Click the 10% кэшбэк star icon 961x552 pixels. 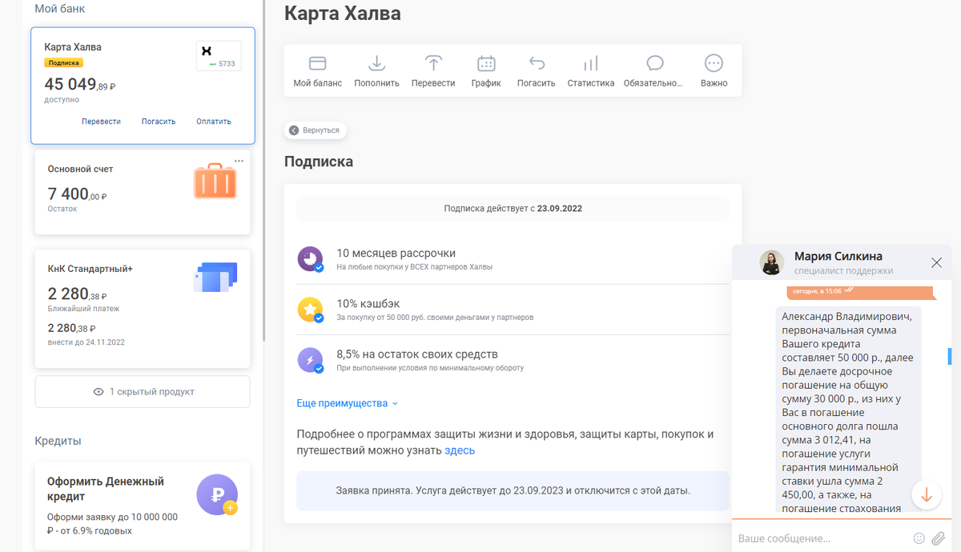pos(310,310)
